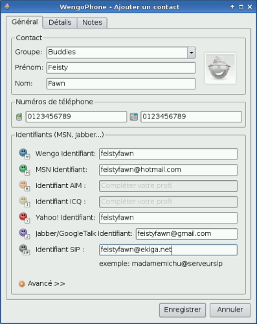The image size is (257, 324).
Task: Switch to the Général tab
Action: coord(25,22)
